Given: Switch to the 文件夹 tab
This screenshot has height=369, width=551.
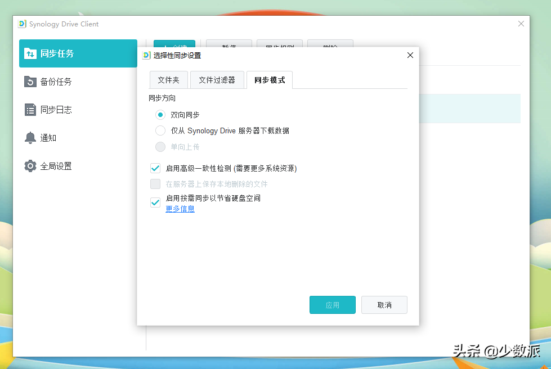Looking at the screenshot, I should (169, 80).
